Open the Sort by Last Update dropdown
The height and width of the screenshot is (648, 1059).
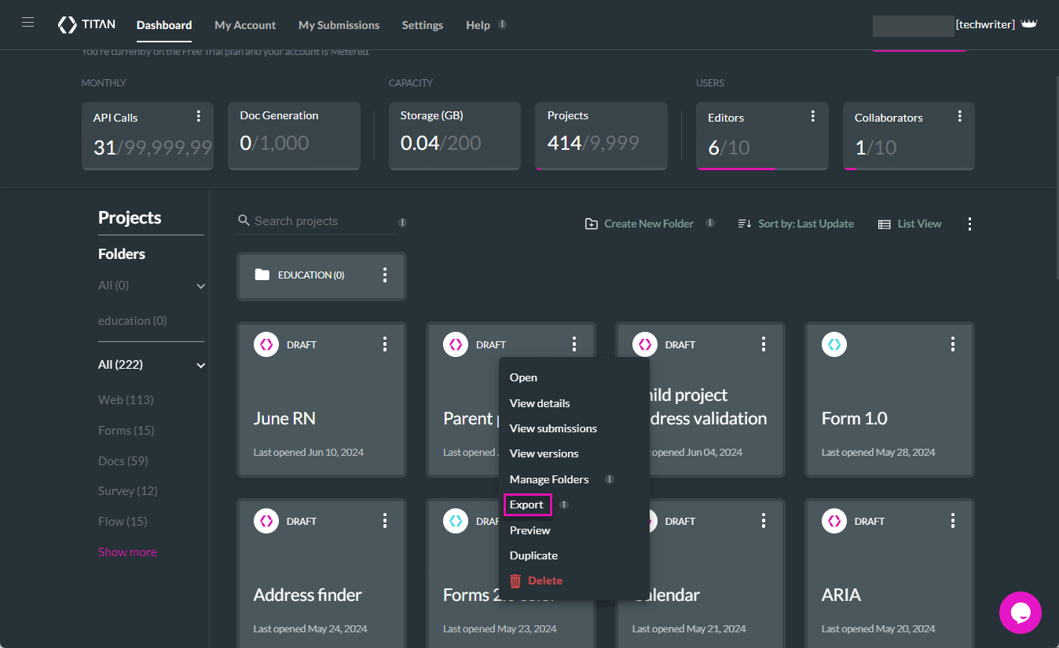[x=806, y=224]
